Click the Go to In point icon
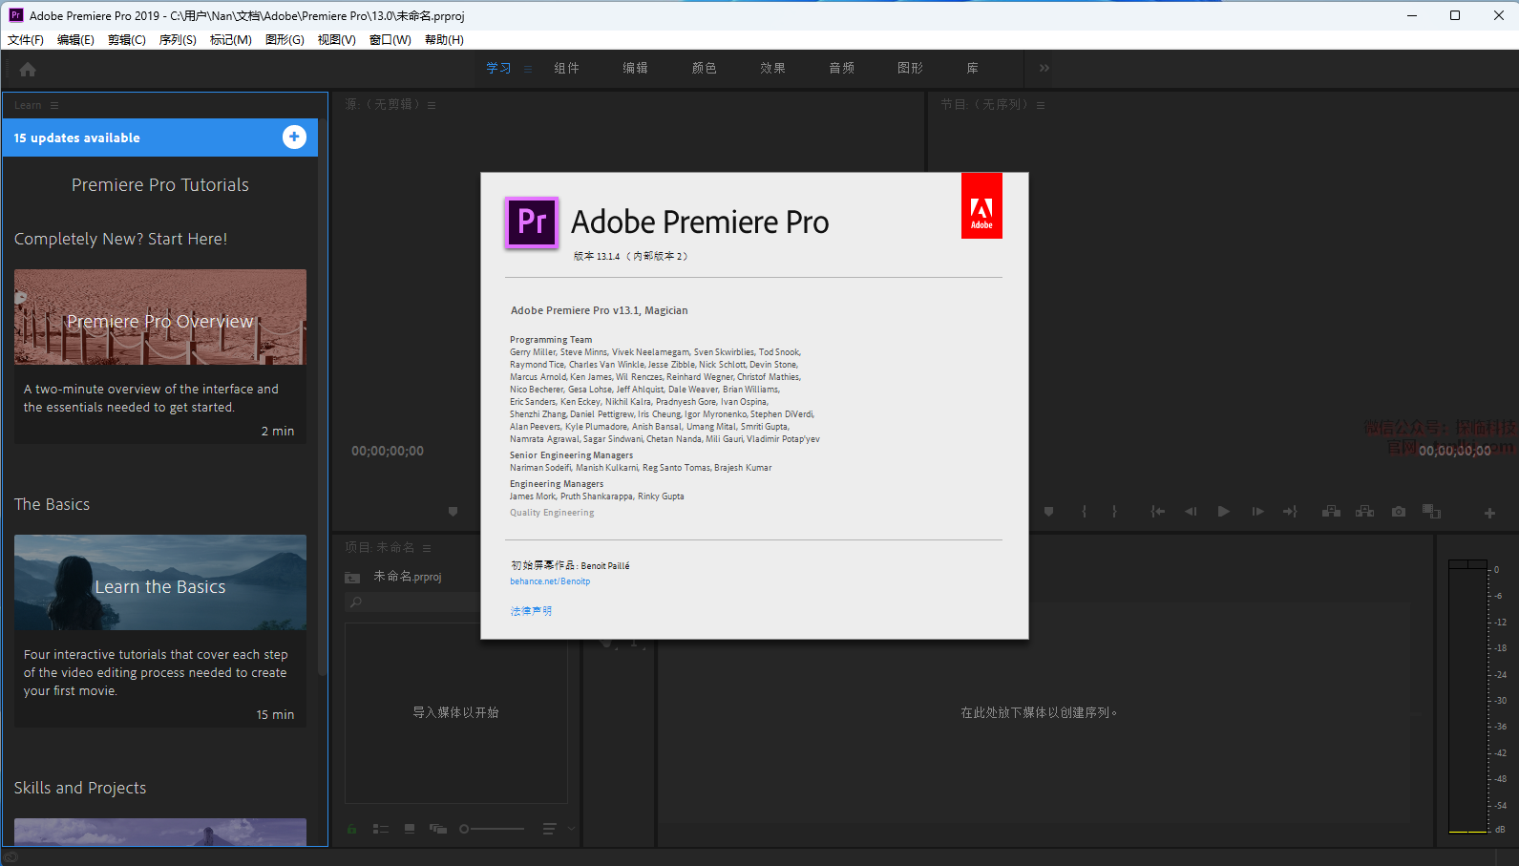Screen dimensions: 1519x866 1157,512
